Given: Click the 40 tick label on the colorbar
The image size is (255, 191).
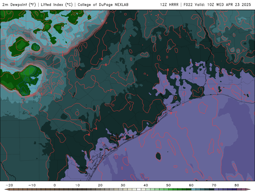Looking at the screenshot, I should tap(146, 185).
